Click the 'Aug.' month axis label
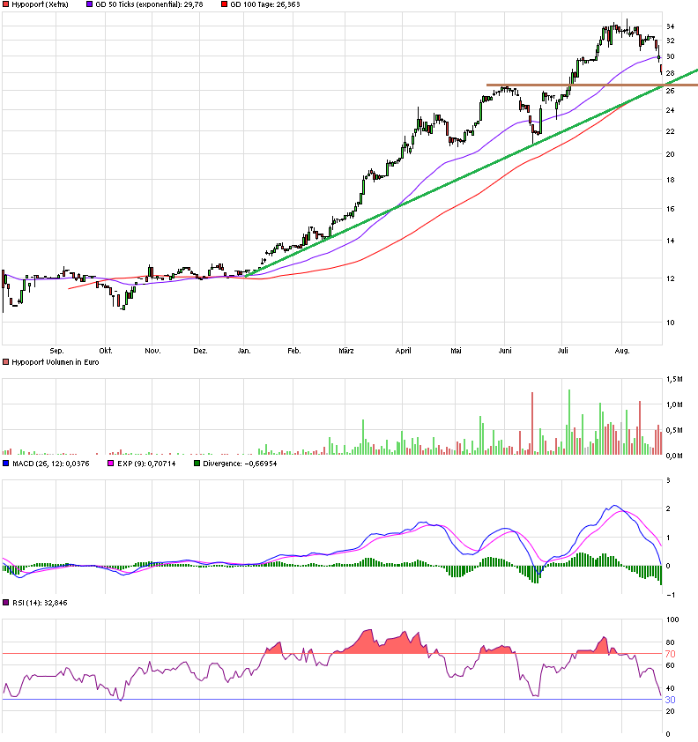 [x=622, y=351]
